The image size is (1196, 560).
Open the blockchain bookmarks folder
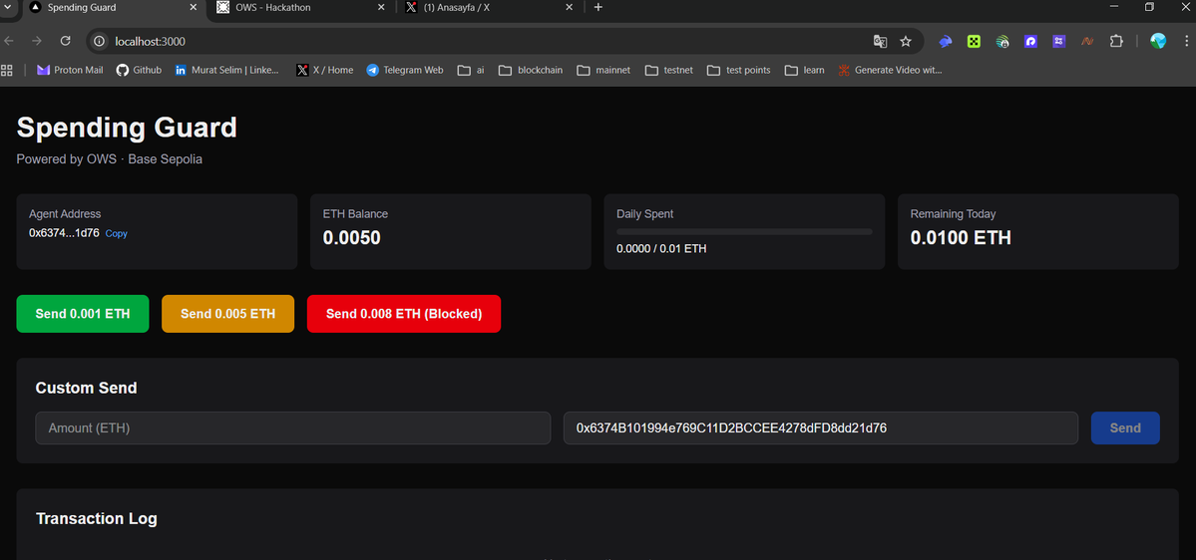(x=531, y=70)
